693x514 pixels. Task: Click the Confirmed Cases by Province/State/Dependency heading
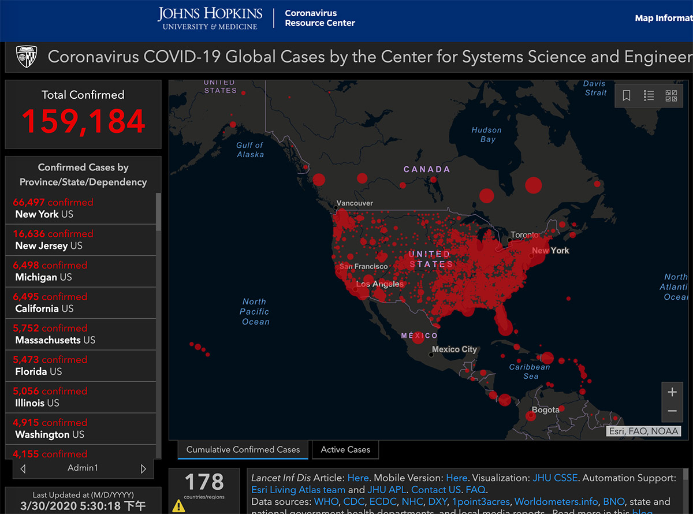[x=83, y=174]
